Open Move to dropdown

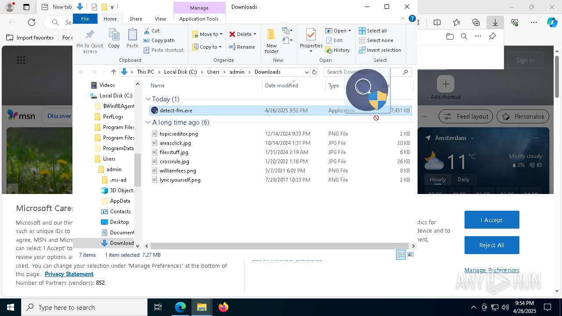tap(207, 34)
